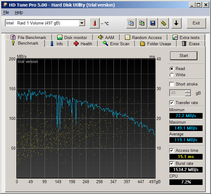Image resolution: width=211 pixels, height=194 pixels.
Task: Open the File menu
Action: [x=6, y=12]
